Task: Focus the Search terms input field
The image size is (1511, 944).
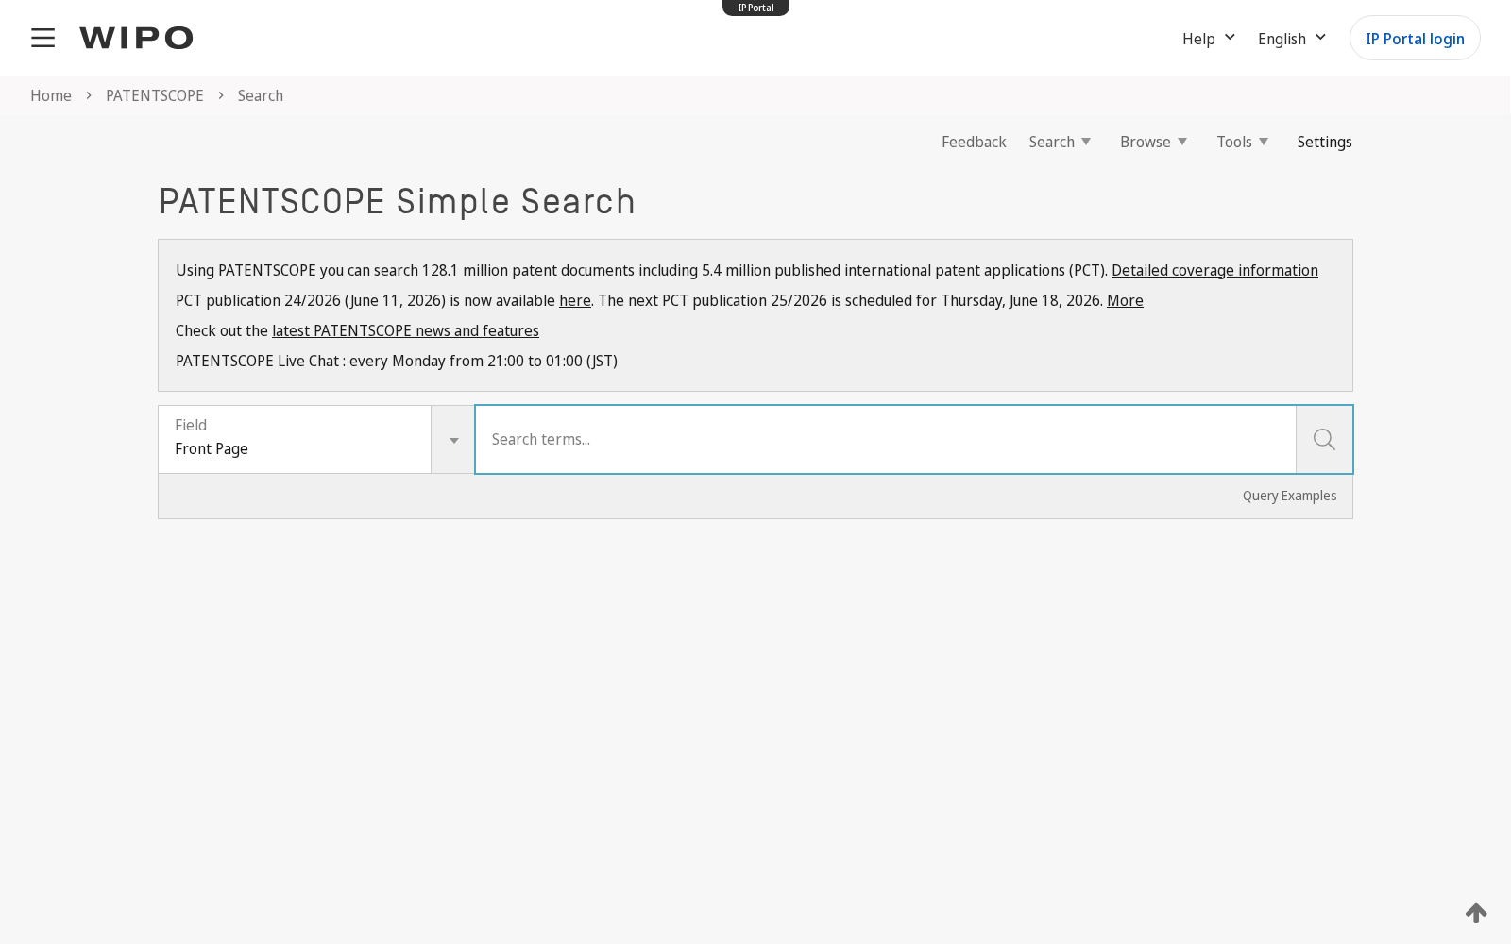Action: click(886, 439)
